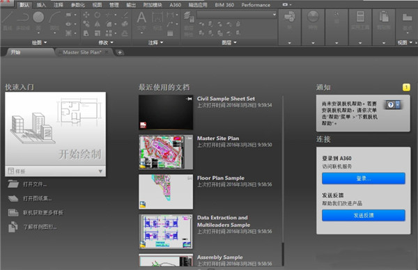
Task: Expand the 绘图 panel title arrow
Action: coord(45,42)
